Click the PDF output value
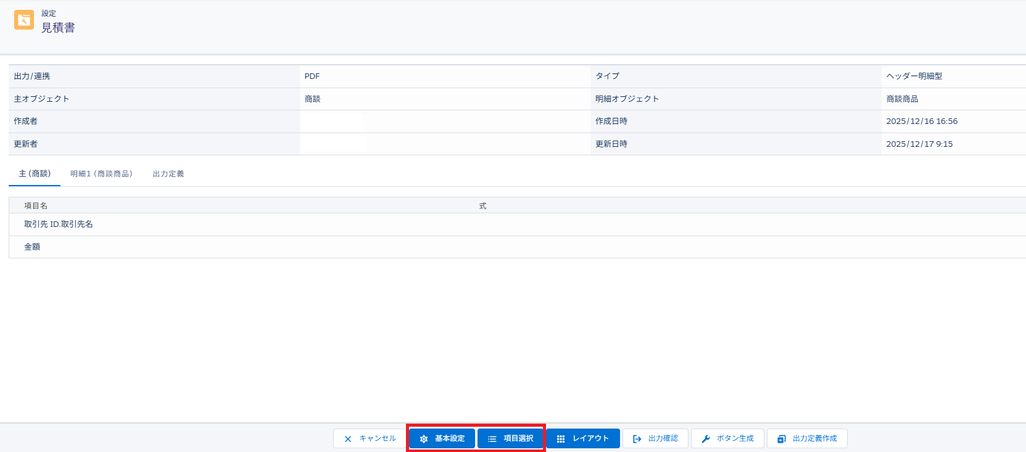 (312, 76)
